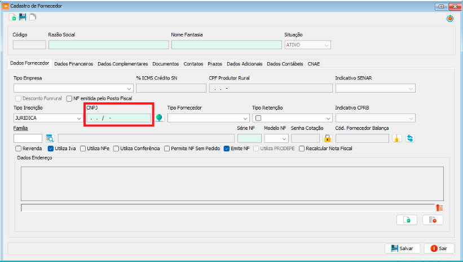Click the blank page toolbar icon
Viewport: 463px width, 262px height.
(x=33, y=17)
